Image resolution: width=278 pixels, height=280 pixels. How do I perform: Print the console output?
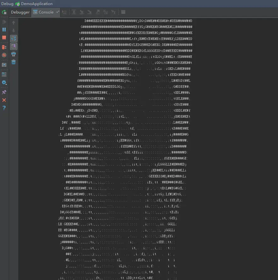(x=14, y=54)
